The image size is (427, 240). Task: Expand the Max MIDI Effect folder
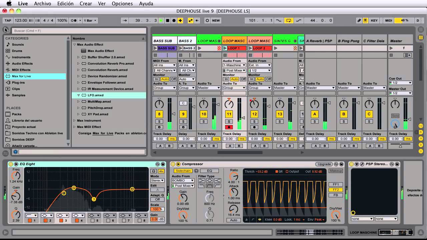pos(75,127)
